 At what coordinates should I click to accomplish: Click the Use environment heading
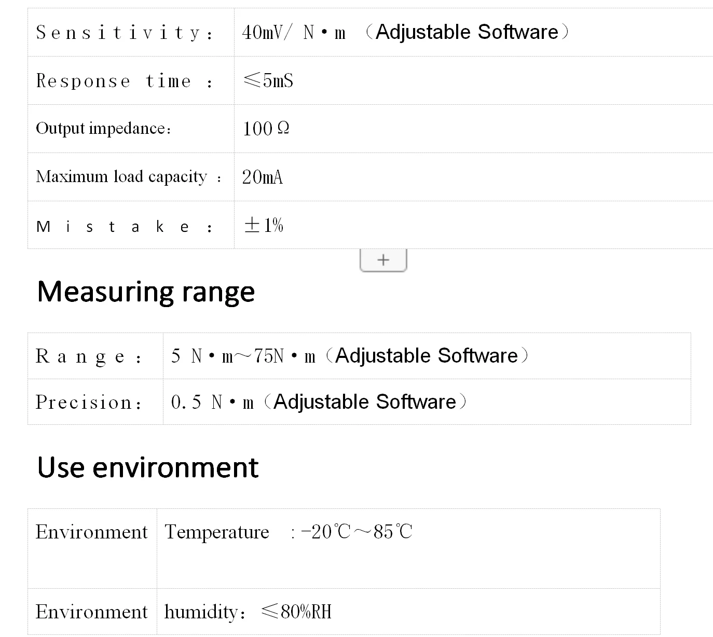tap(148, 467)
